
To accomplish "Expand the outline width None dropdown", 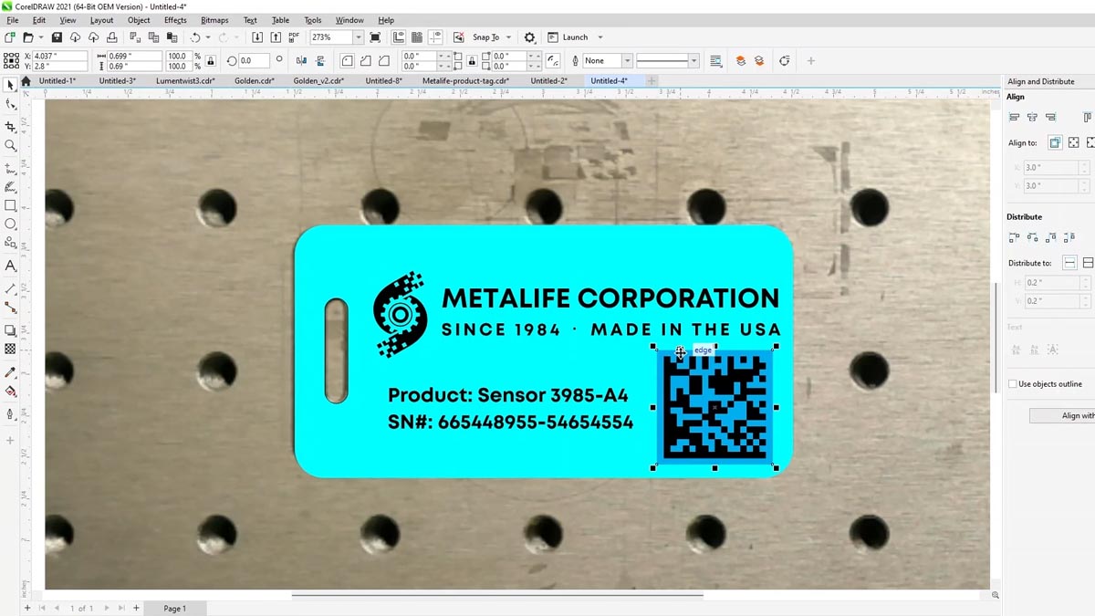I will pos(627,61).
